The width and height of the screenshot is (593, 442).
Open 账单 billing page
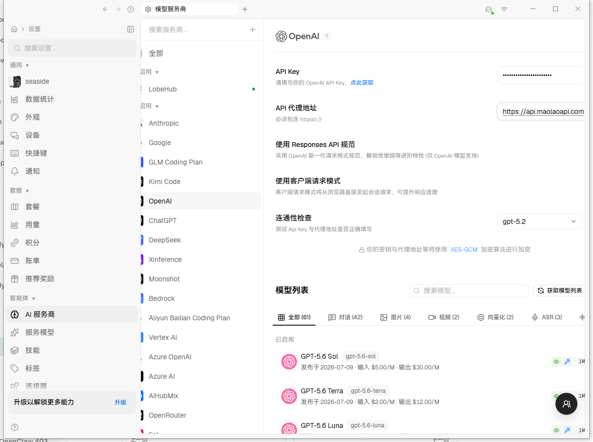tap(72, 261)
